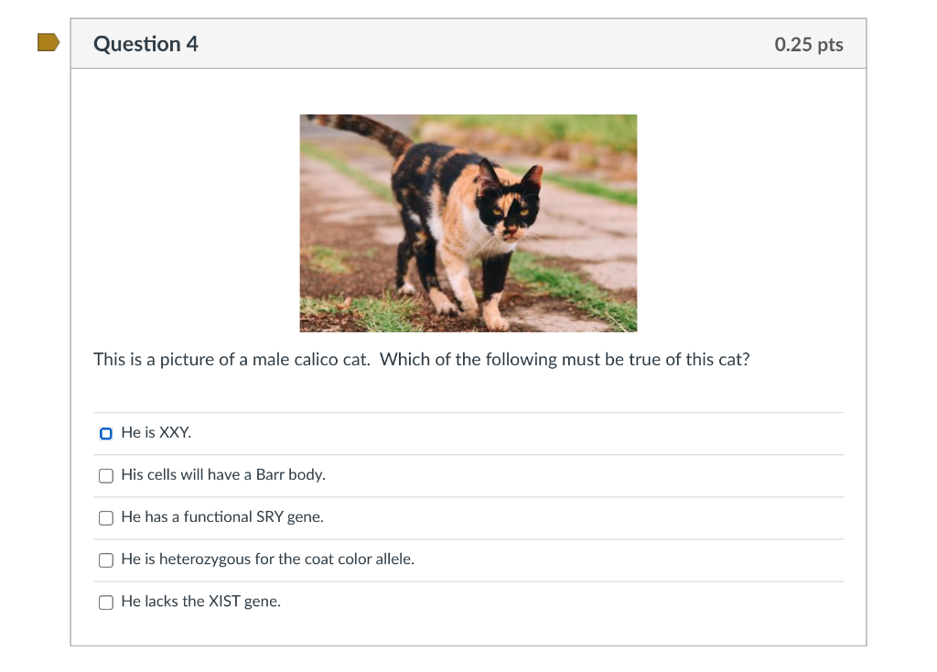Click the 'Question 4' heading
This screenshot has width=937, height=672.
145,44
